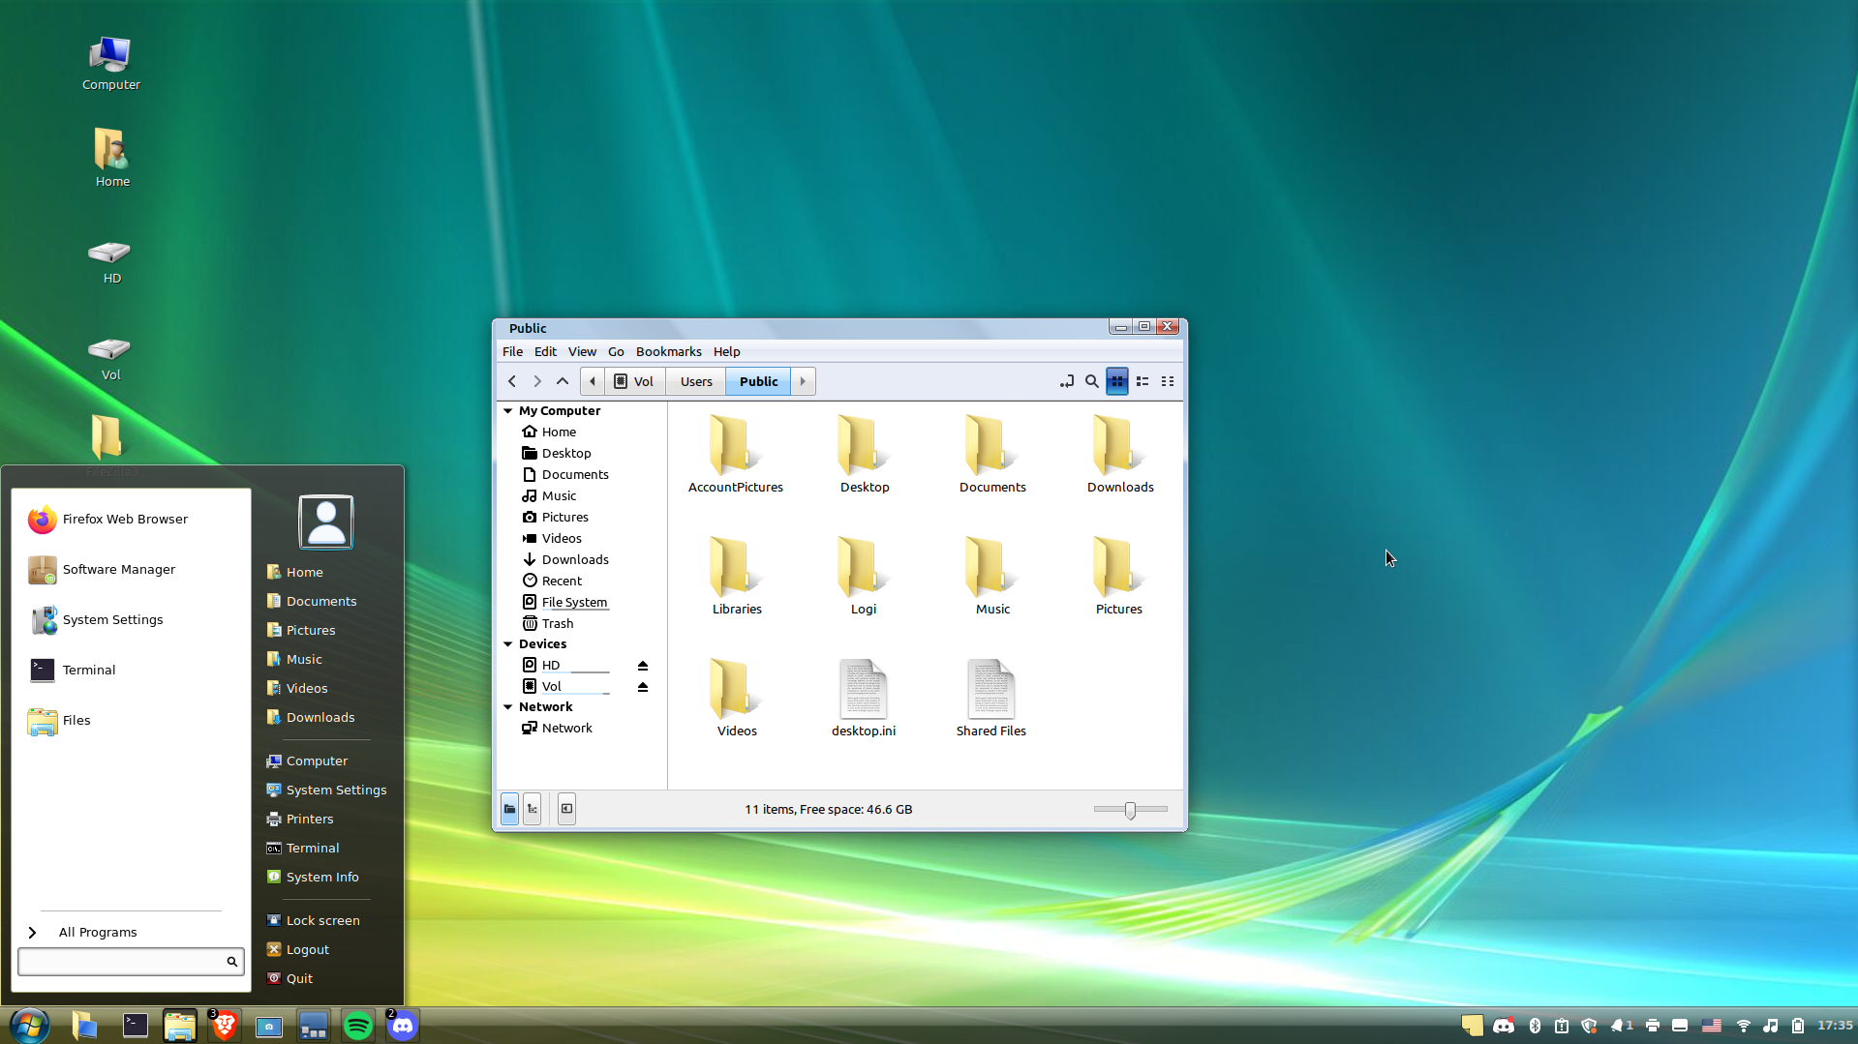Open the HD drive desktop icon
The width and height of the screenshot is (1858, 1044).
111,261
